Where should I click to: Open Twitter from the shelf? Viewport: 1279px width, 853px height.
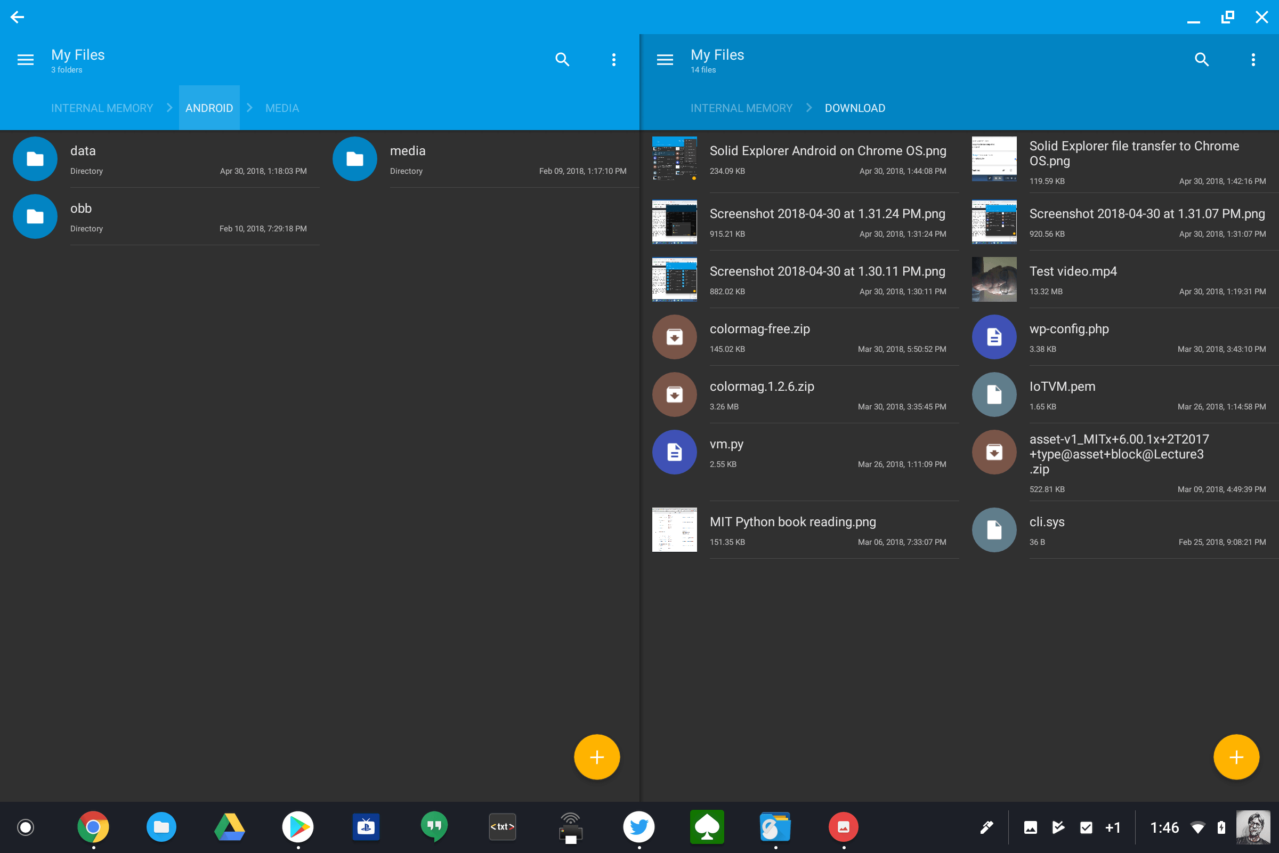pyautogui.click(x=639, y=827)
